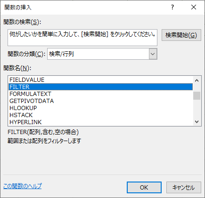Click scrollbar track below the thumb

(x=197, y=109)
